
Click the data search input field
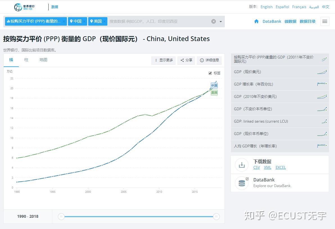(x=159, y=21)
